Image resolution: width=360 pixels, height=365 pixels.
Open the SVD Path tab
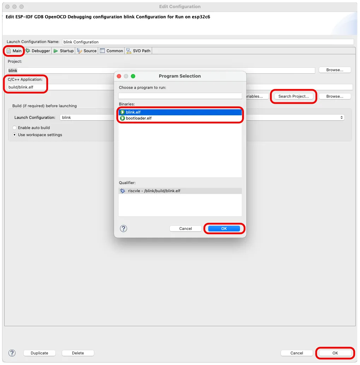coord(138,51)
